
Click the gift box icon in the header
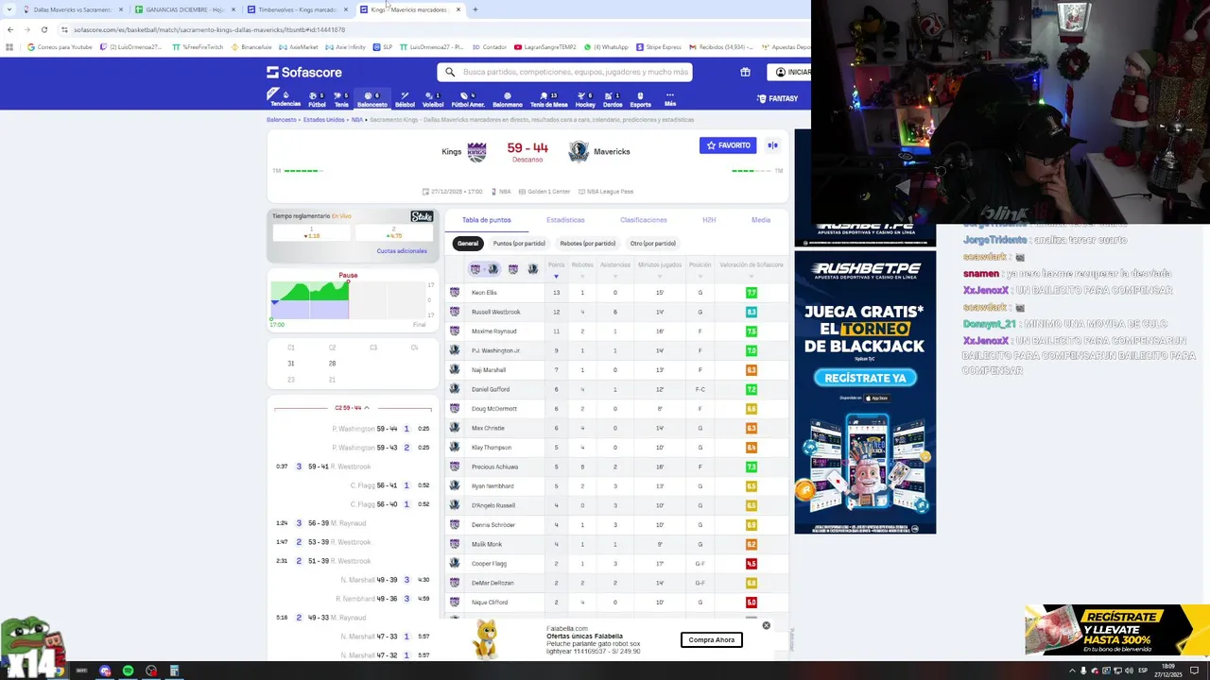point(745,72)
